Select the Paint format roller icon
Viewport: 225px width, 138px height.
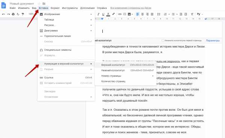coord(23,14)
